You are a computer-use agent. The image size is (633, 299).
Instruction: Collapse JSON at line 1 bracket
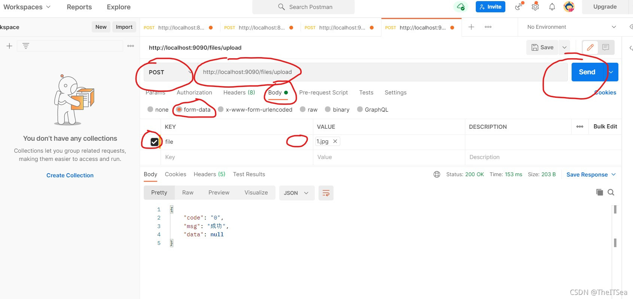click(171, 209)
